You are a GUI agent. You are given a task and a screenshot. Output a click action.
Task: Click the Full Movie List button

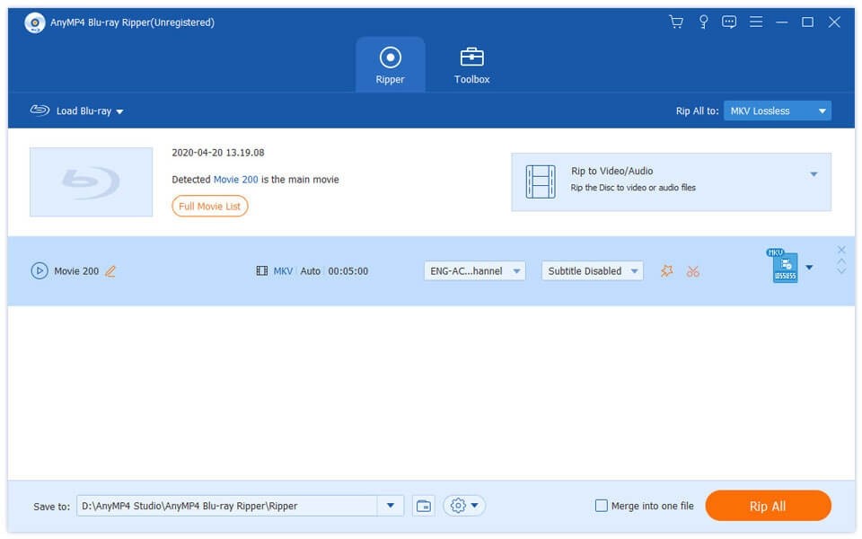209,206
